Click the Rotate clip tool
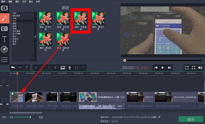Screen dimensions: 205x124 coord(42,68)
